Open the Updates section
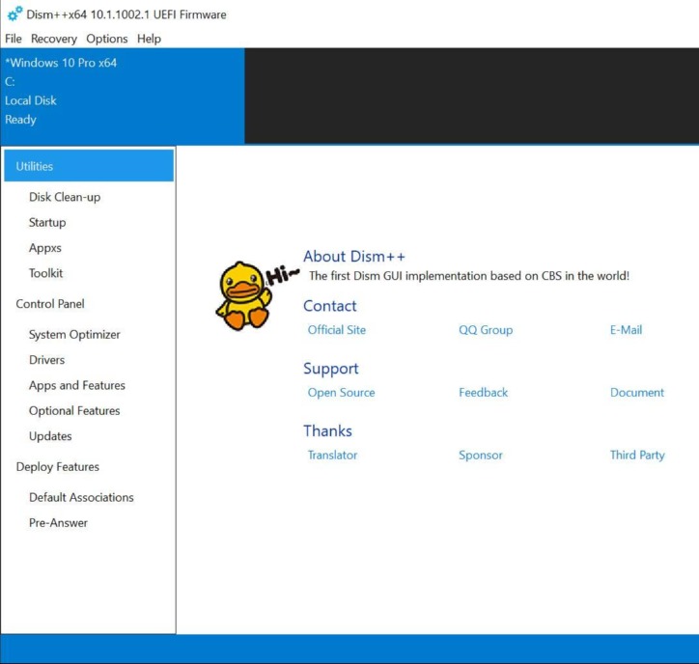The height and width of the screenshot is (664, 699). (x=50, y=436)
